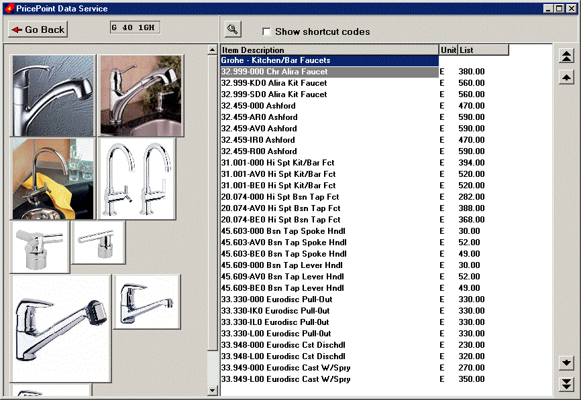Click the Unit column header
The width and height of the screenshot is (581, 400).
448,50
